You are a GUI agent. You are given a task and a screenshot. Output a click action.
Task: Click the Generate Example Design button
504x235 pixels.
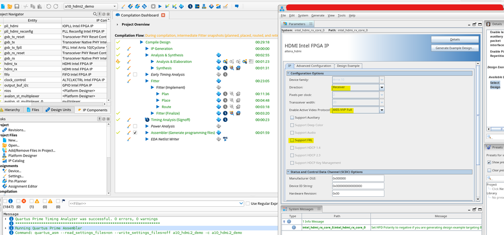click(455, 48)
